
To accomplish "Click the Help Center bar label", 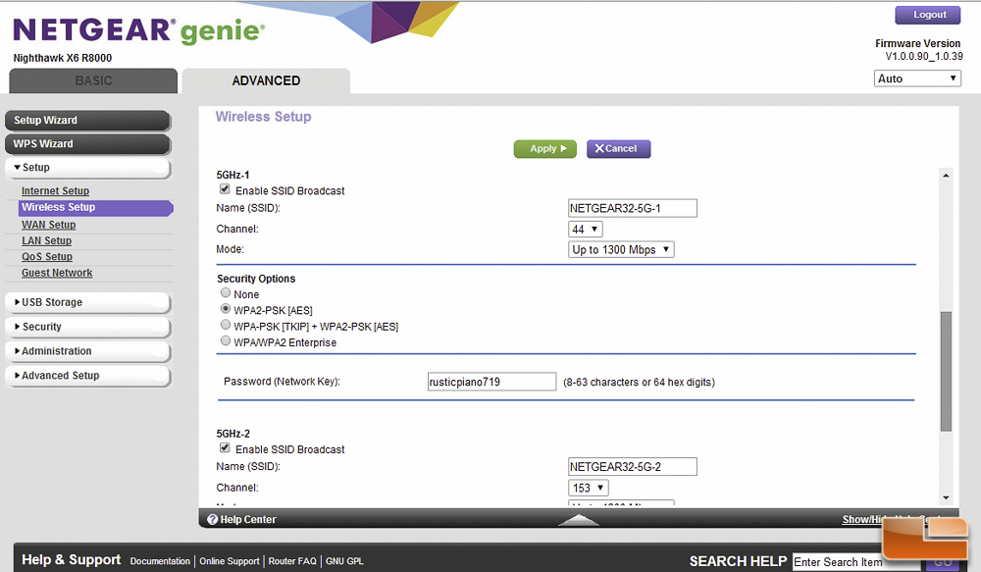I will 248,519.
